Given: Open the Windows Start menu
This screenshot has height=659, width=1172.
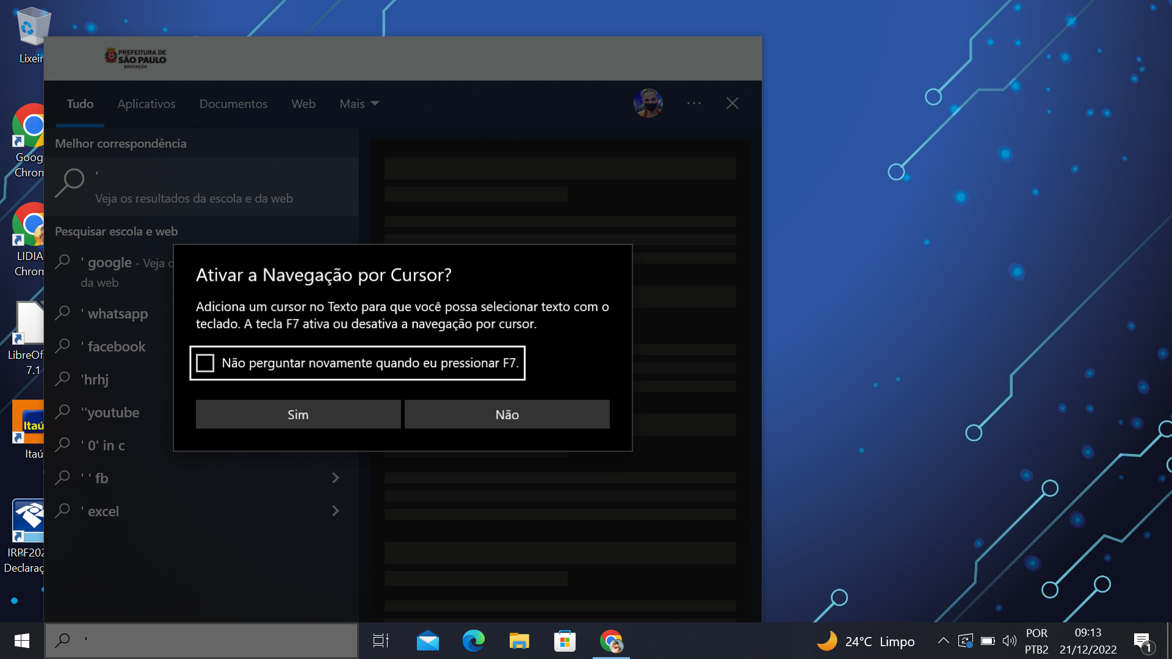Looking at the screenshot, I should coord(22,641).
